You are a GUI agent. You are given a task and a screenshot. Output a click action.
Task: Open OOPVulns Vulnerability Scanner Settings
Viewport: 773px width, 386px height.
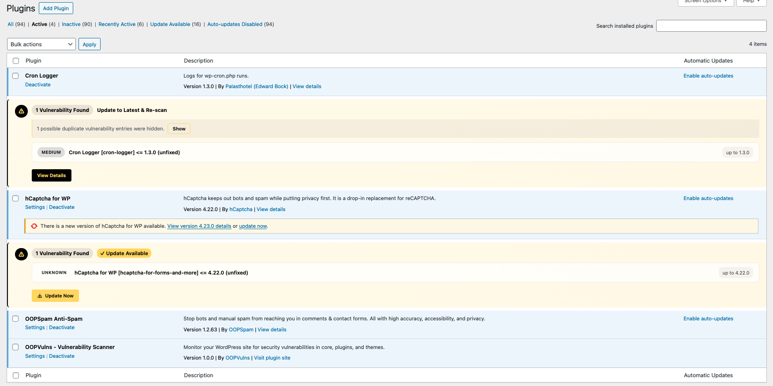tap(35, 356)
